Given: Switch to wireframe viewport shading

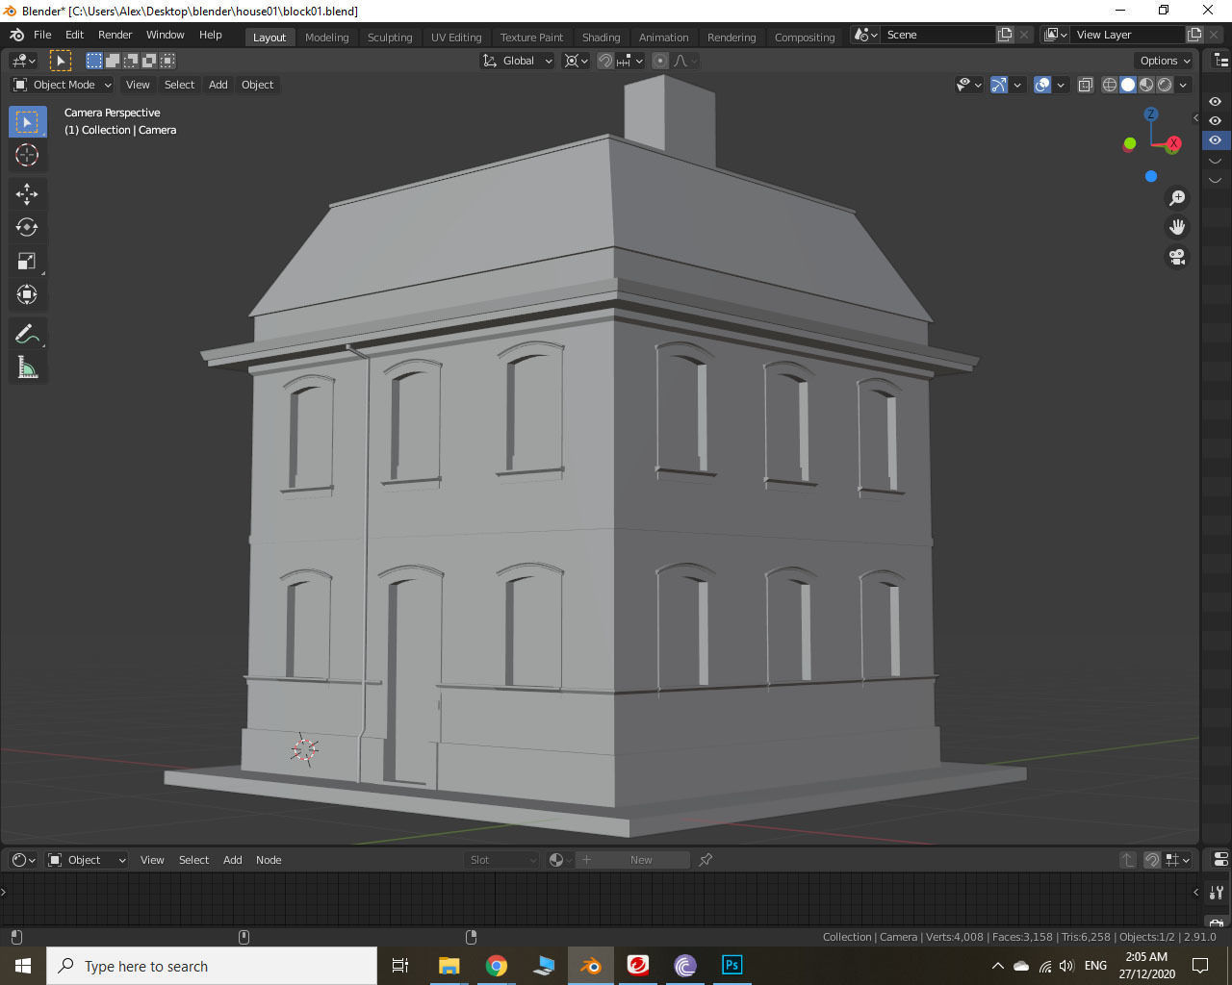Looking at the screenshot, I should pos(1110,85).
